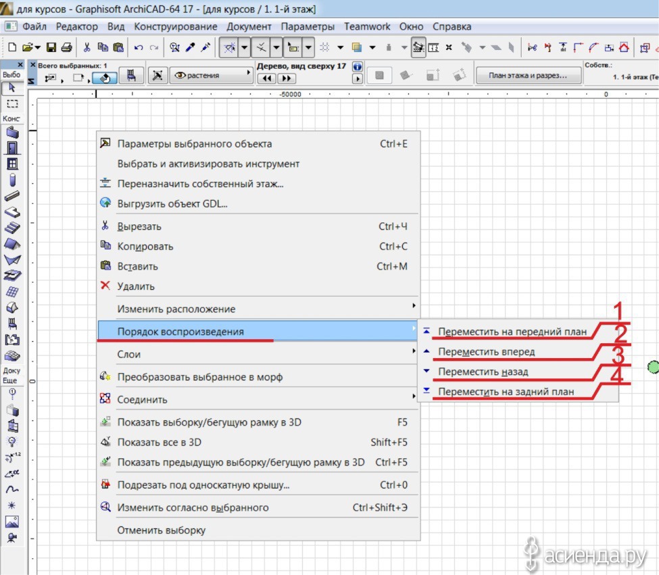This screenshot has height=575, width=659.
Task: Select the Beam tool
Action: [x=12, y=196]
